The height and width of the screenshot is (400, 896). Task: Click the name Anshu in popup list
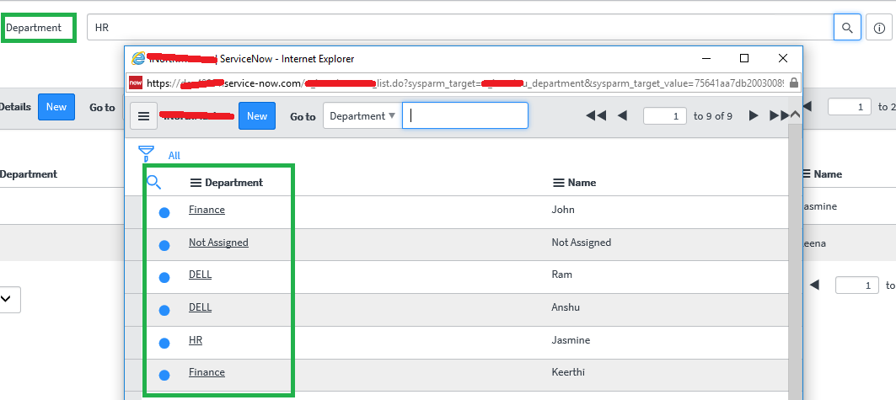[566, 307]
